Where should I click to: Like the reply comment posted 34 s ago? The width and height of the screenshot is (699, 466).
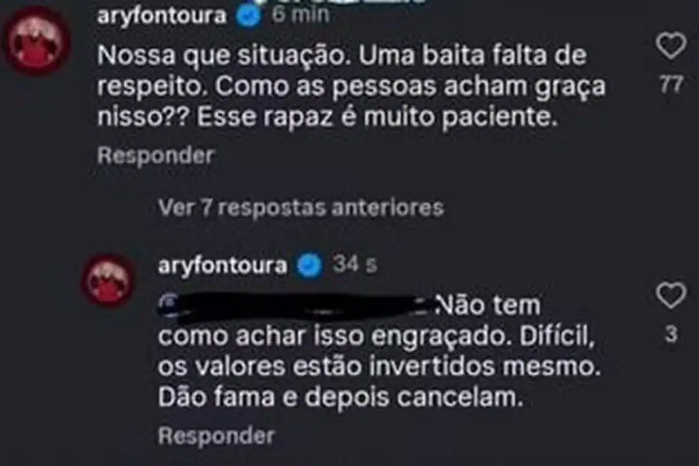point(671,295)
